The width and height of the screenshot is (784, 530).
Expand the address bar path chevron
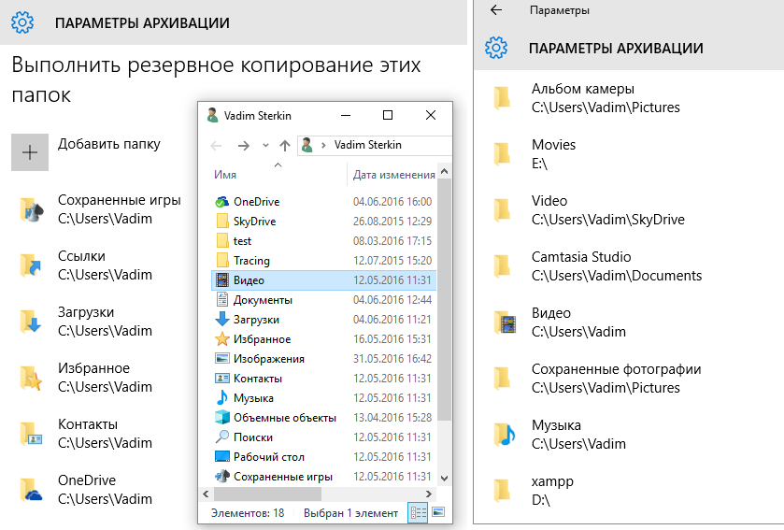click(324, 145)
